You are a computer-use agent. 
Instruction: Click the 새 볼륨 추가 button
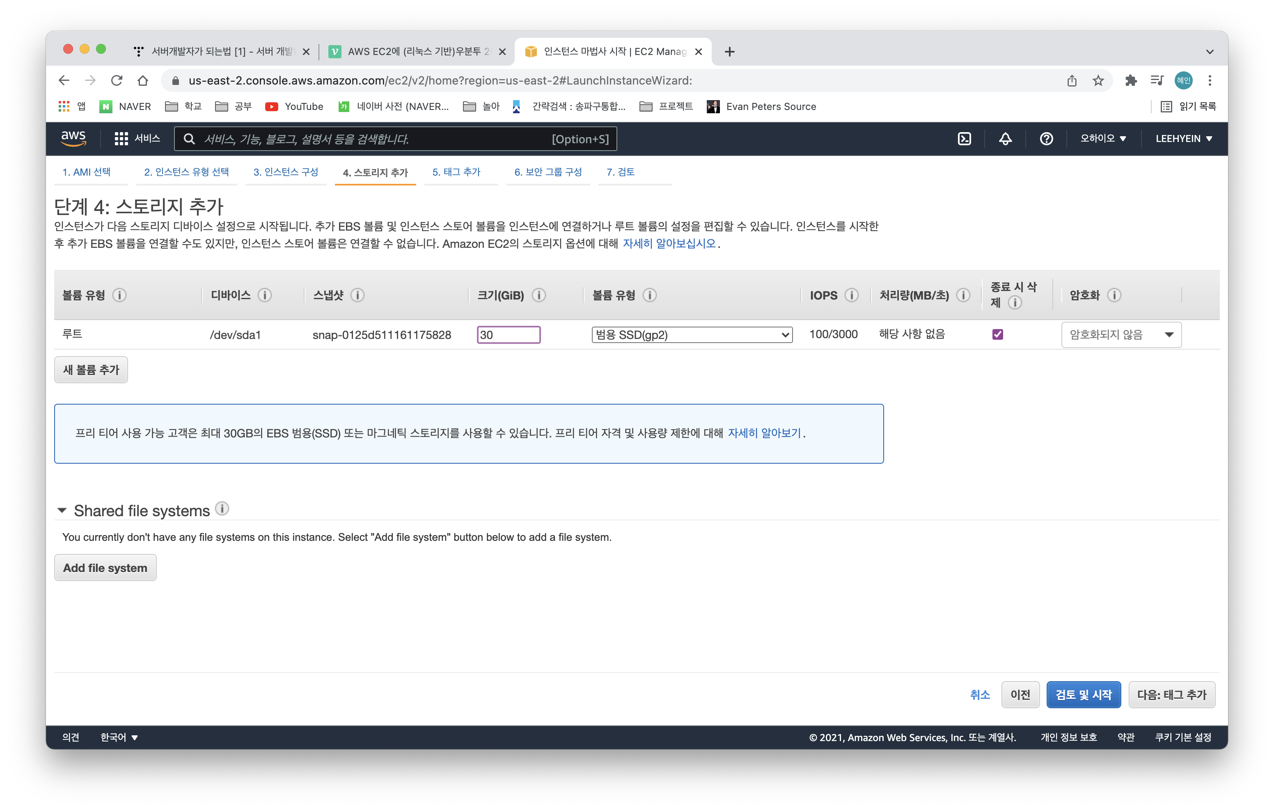pos(91,370)
